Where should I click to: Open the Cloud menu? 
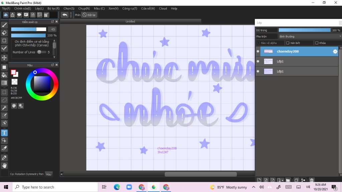pos(163,8)
